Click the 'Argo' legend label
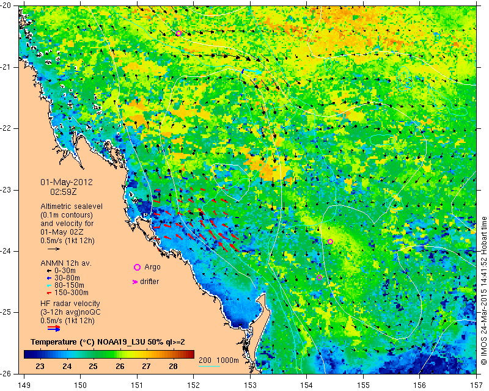 coord(152,267)
